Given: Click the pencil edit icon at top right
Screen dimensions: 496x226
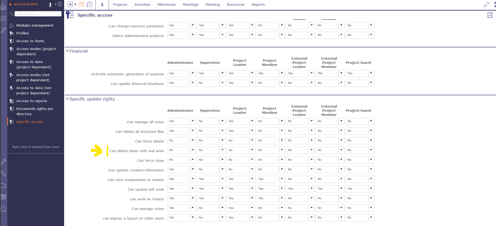Looking at the screenshot, I should 486,4.
